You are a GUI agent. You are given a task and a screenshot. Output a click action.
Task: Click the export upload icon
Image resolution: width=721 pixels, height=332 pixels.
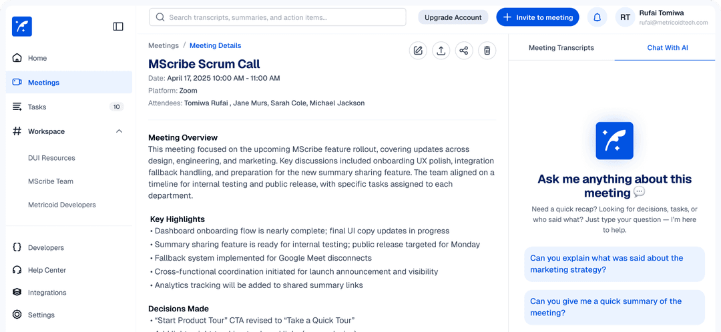click(441, 51)
